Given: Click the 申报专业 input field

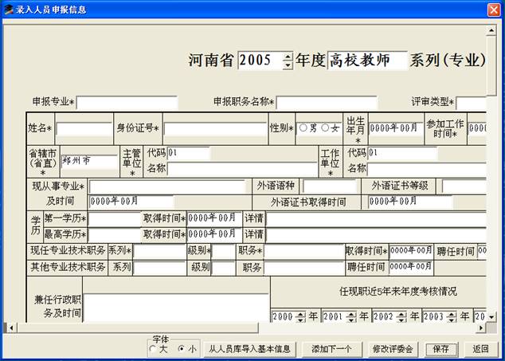Looking at the screenshot, I should click(x=126, y=102).
